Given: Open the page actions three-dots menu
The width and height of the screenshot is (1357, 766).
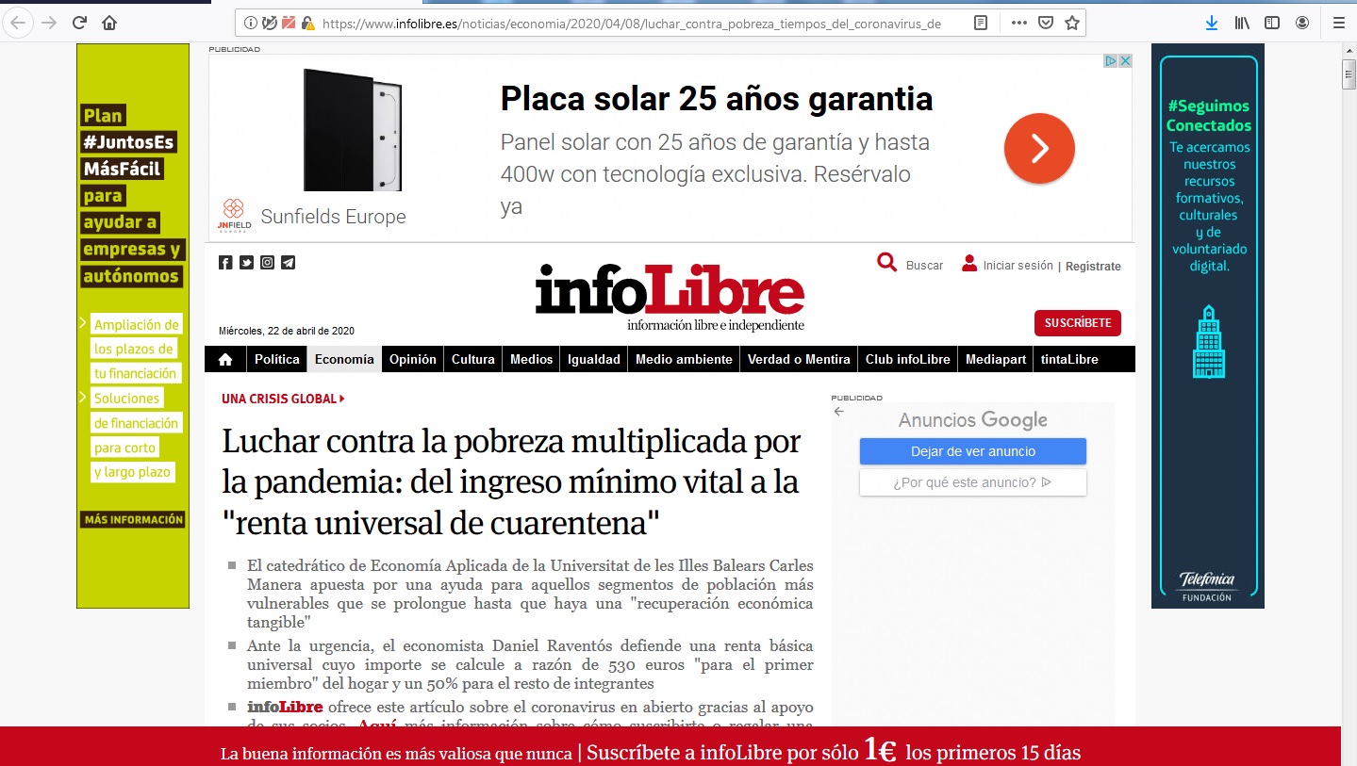Looking at the screenshot, I should coord(1018,23).
